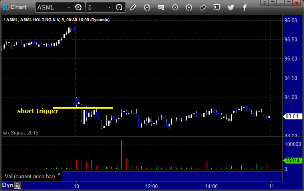Open the time template clock icon
The width and height of the screenshot is (304, 191).
coord(119,8)
